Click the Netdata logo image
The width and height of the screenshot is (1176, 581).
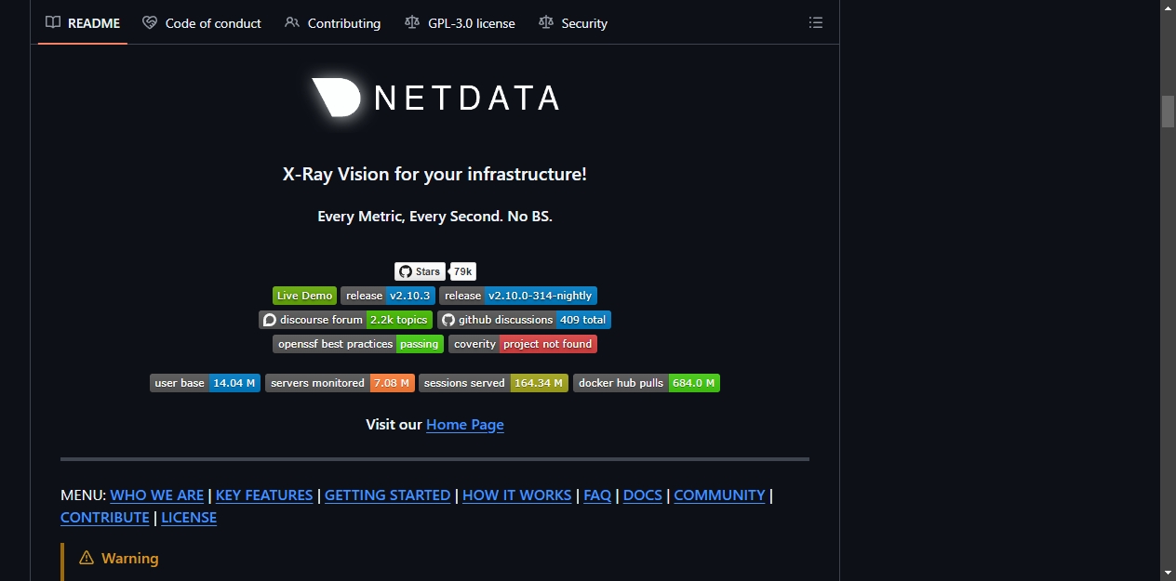coord(434,98)
